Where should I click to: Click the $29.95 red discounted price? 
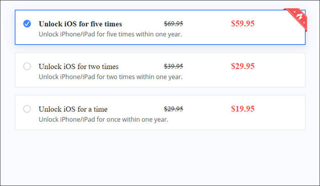pyautogui.click(x=243, y=66)
